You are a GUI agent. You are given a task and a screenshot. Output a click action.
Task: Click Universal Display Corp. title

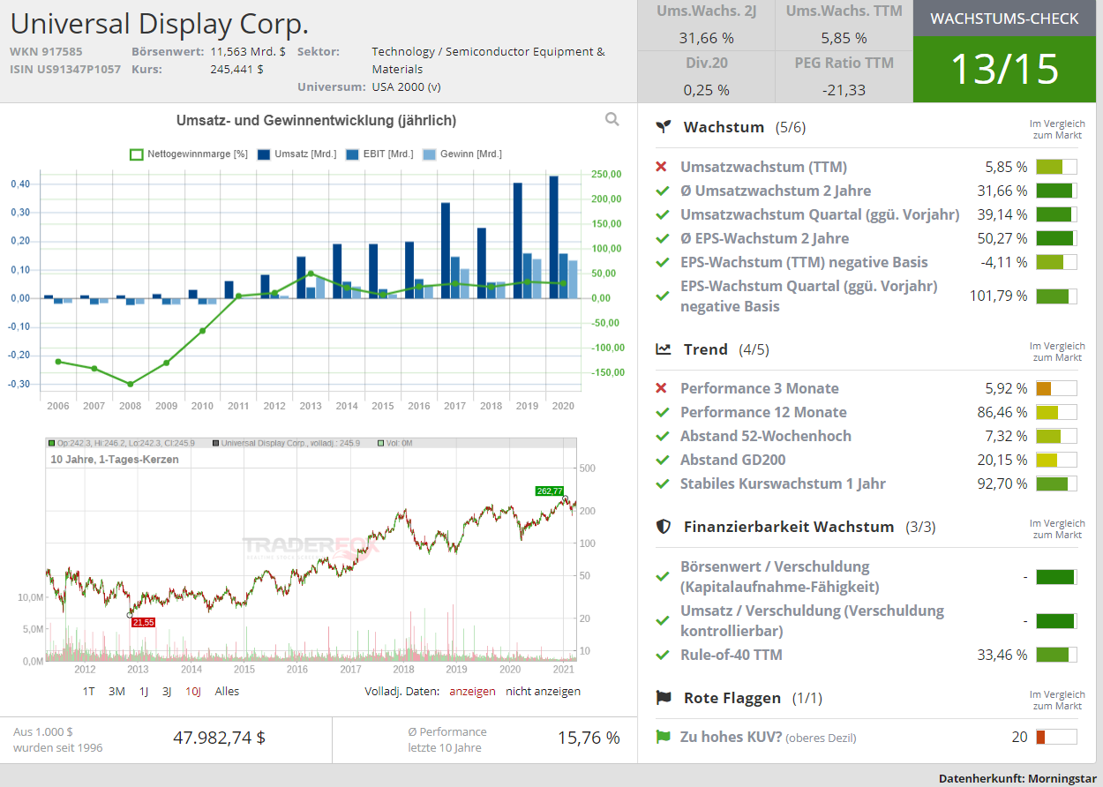(x=160, y=23)
